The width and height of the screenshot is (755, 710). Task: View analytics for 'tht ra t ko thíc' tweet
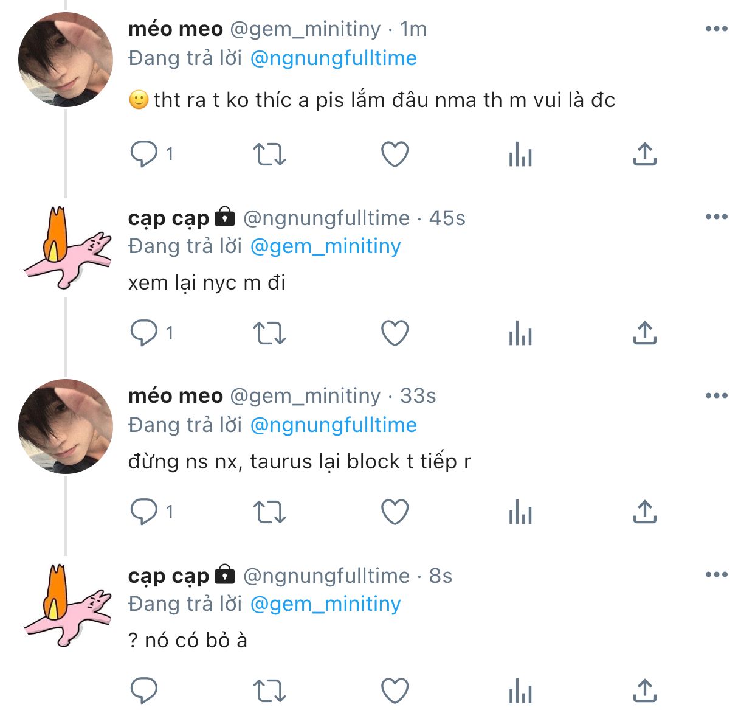point(520,154)
